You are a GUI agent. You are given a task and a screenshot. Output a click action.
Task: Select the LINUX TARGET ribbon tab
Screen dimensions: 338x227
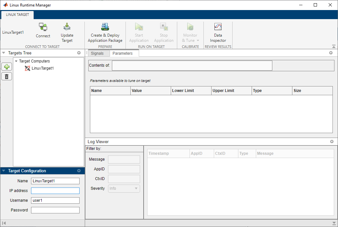17,15
